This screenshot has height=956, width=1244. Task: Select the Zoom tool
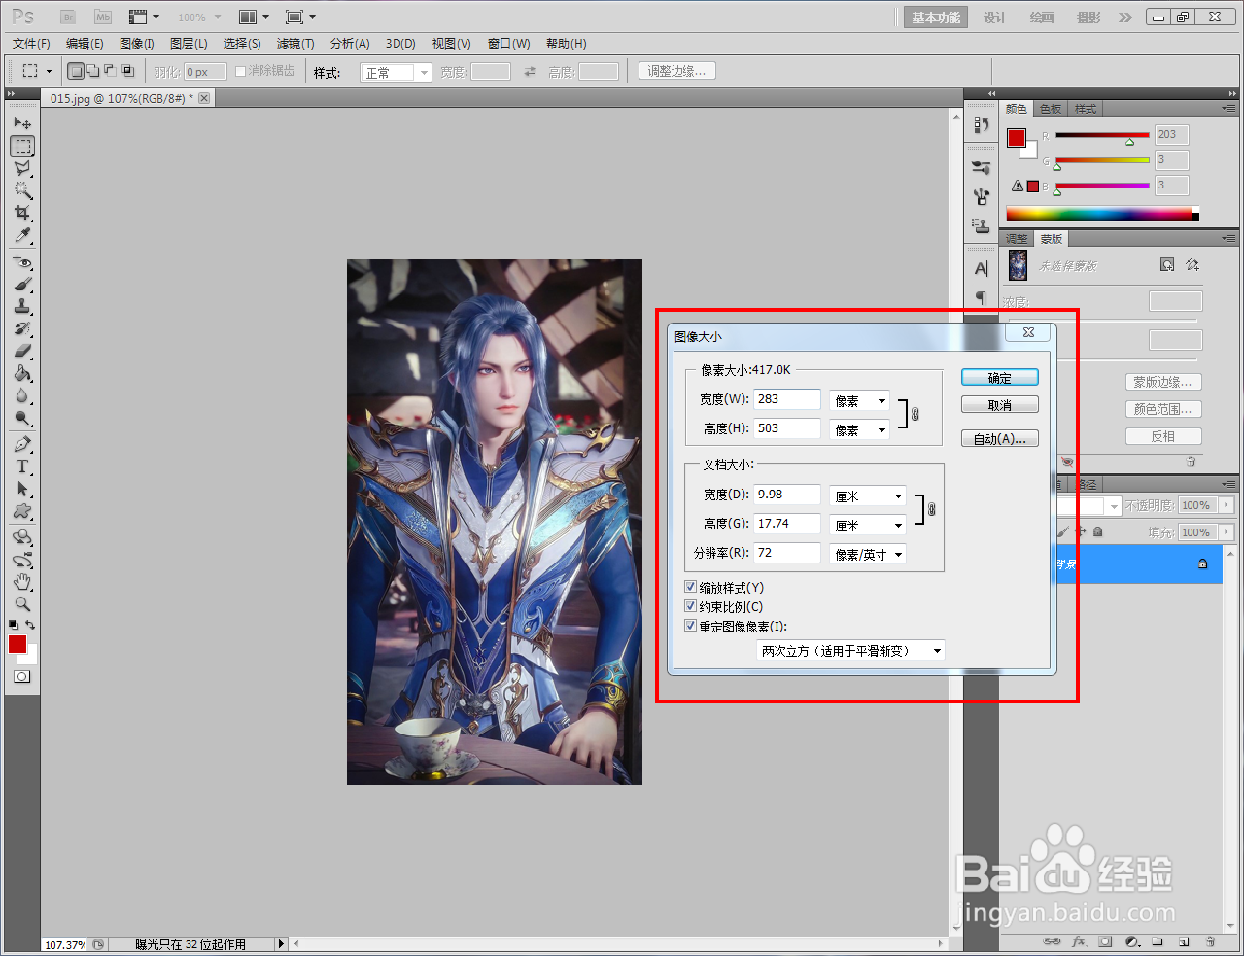pyautogui.click(x=22, y=604)
